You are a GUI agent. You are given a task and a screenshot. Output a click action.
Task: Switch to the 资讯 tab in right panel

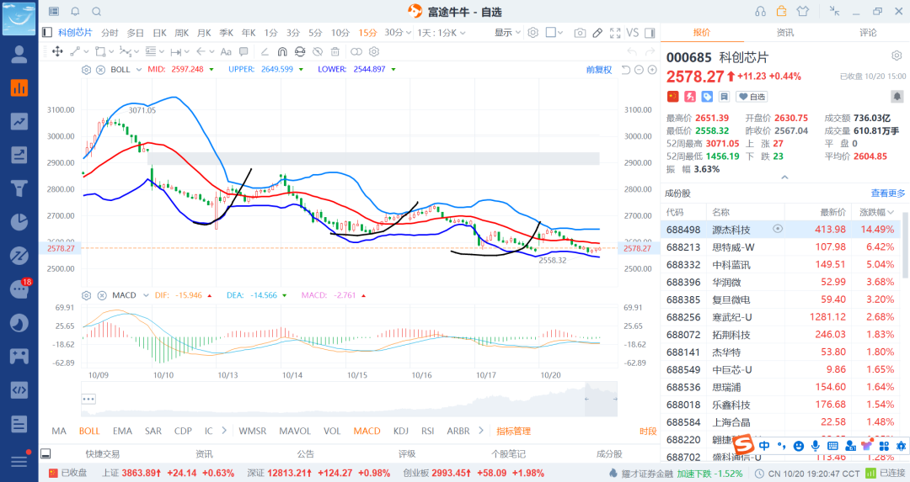pyautogui.click(x=784, y=32)
